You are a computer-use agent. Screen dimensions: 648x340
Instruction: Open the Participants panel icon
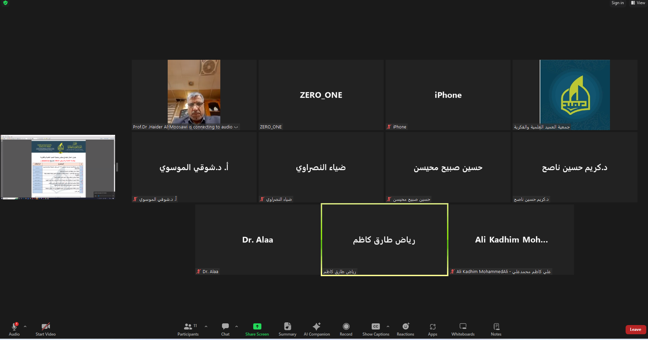(x=188, y=327)
